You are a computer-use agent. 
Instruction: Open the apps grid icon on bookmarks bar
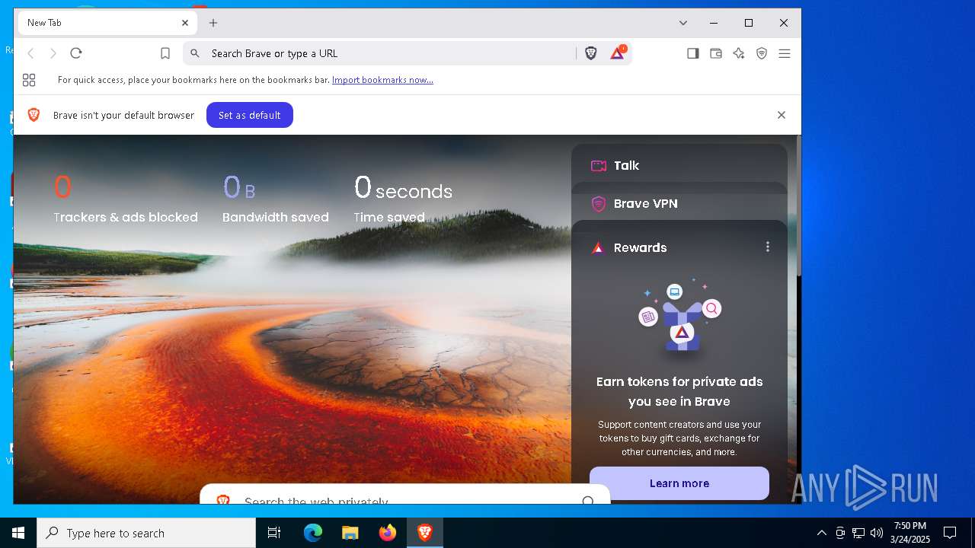click(x=29, y=80)
